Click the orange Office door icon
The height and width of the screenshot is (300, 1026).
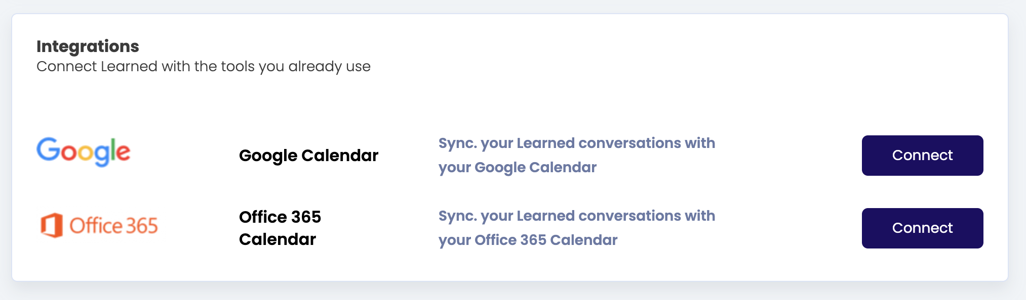(52, 225)
